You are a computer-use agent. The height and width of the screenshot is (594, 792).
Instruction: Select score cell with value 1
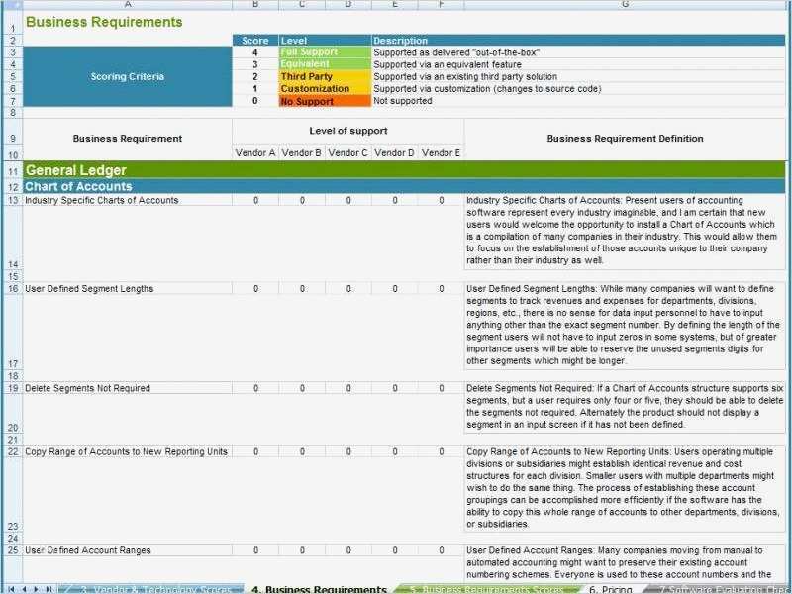(x=255, y=89)
